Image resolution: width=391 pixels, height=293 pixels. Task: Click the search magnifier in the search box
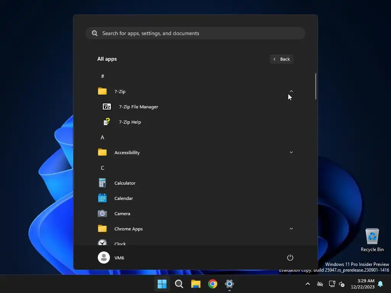pos(95,33)
